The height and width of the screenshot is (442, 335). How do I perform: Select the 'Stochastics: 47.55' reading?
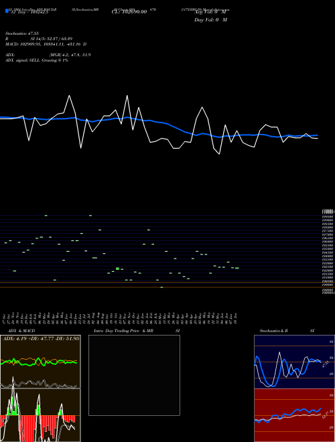coord(22,33)
